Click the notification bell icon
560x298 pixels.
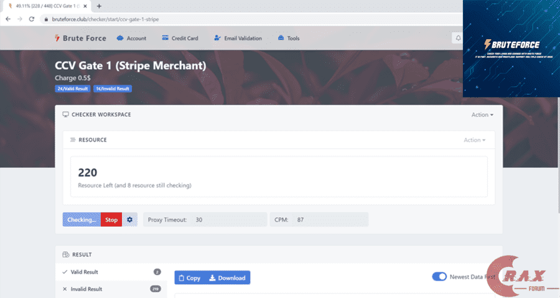458,38
